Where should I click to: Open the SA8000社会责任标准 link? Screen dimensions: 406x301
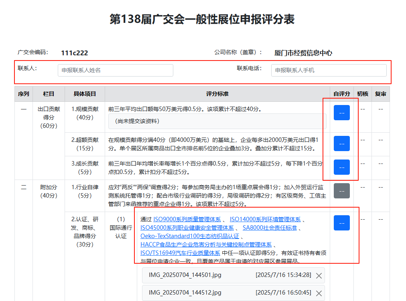270,228
